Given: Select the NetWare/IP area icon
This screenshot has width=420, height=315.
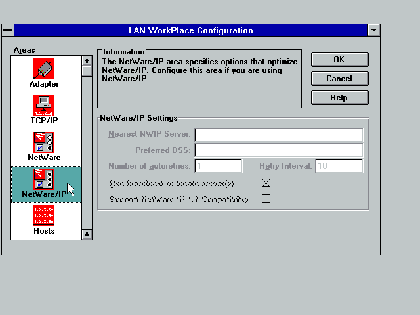Looking at the screenshot, I should coord(44,179).
